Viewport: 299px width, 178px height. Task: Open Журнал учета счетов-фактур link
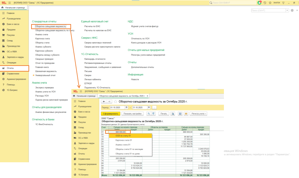(144, 26)
